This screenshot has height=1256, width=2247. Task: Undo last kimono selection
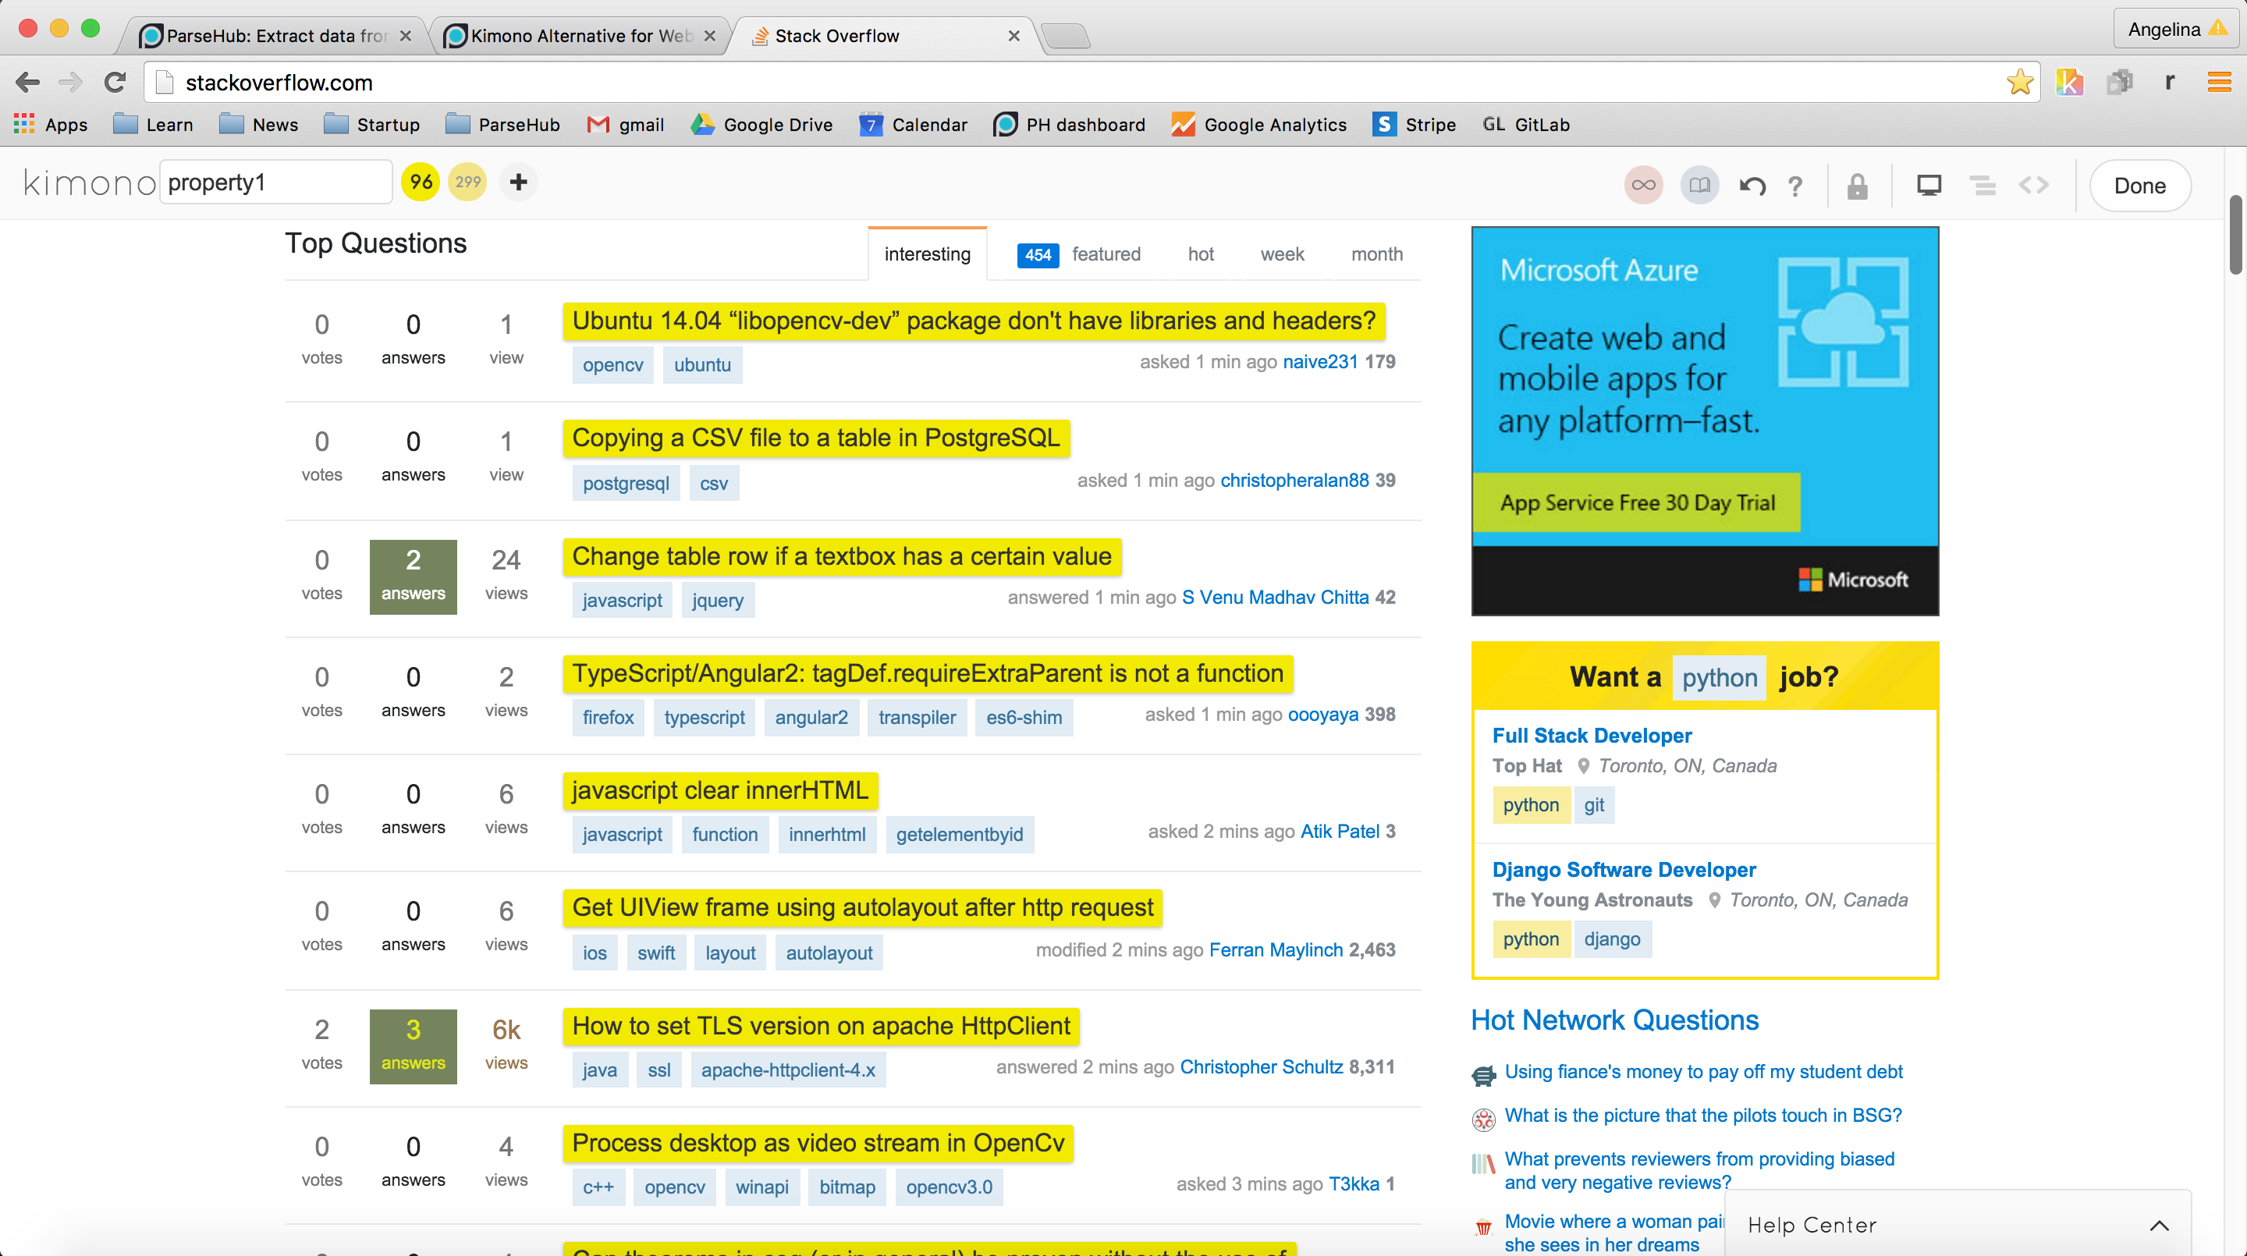[1752, 186]
